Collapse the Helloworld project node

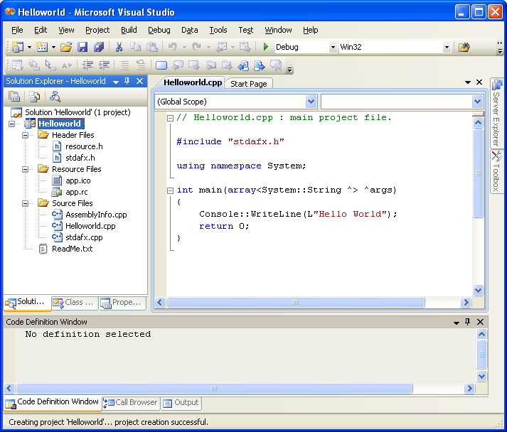coord(11,124)
